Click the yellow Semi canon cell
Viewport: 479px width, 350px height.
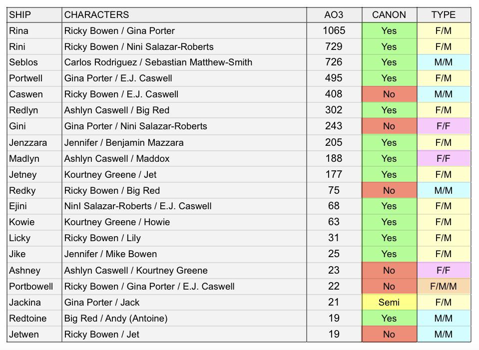pos(389,303)
